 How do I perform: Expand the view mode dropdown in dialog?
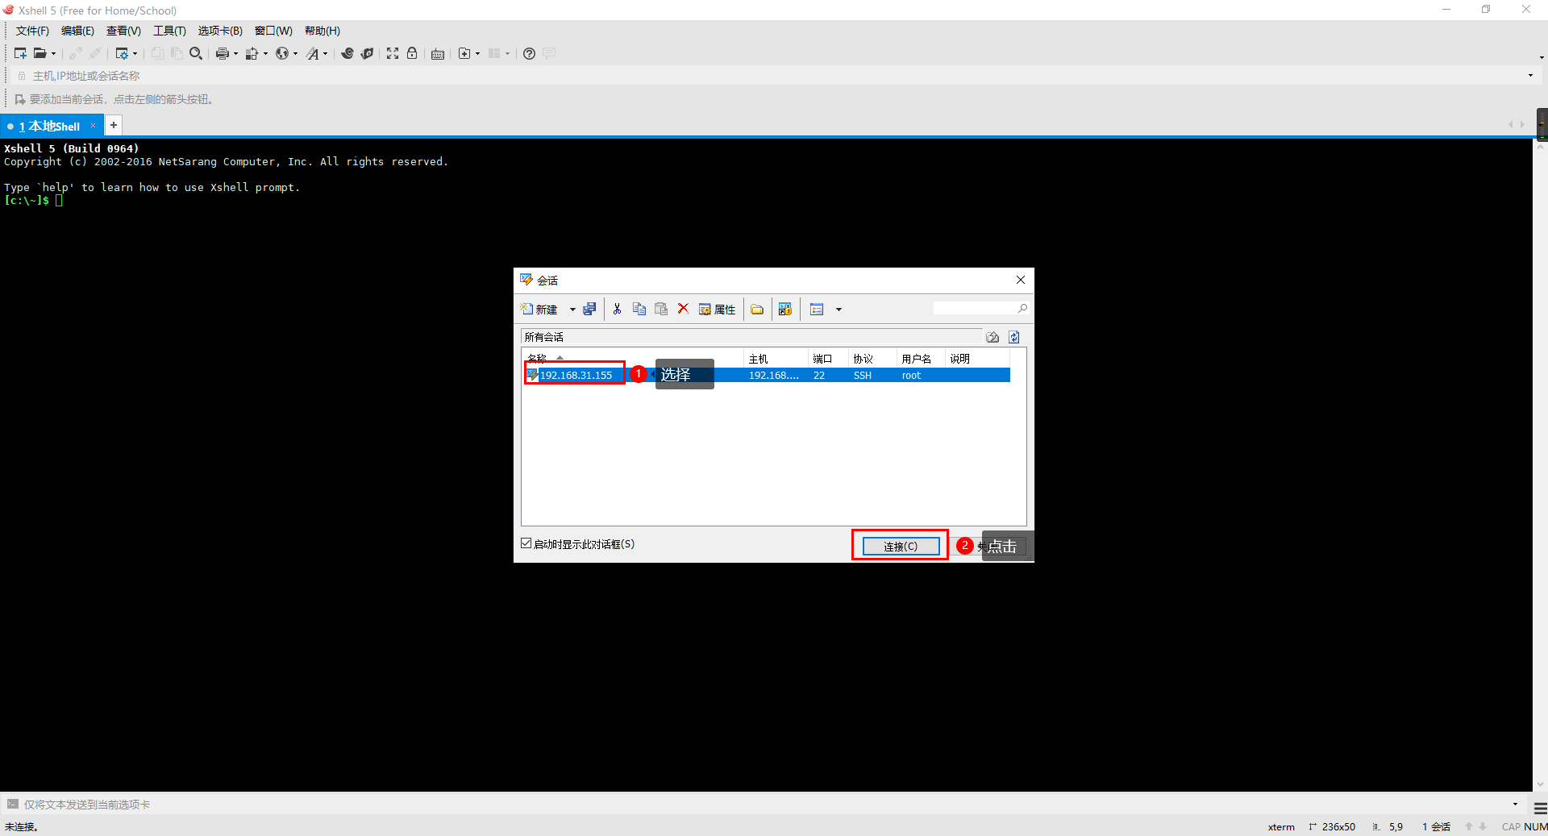pos(838,310)
